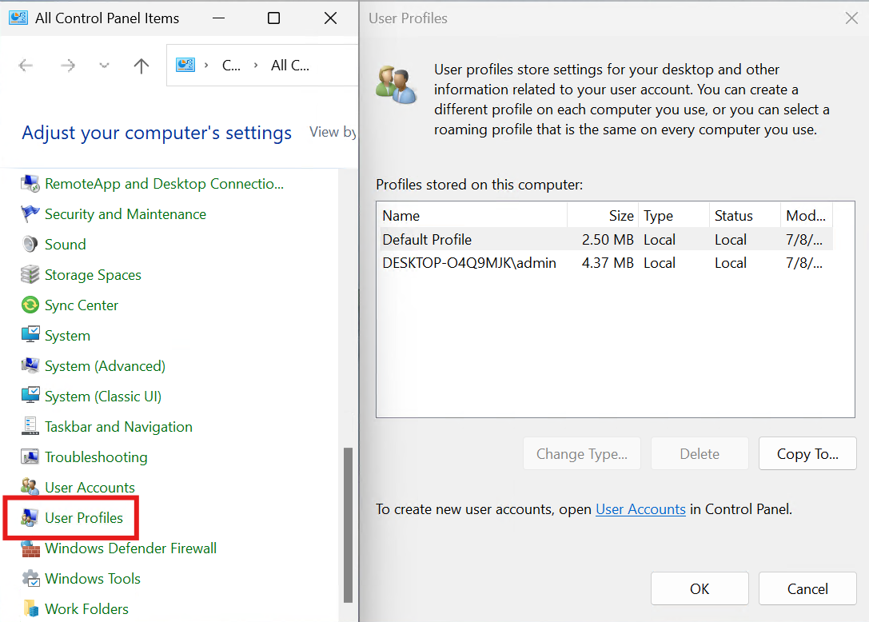This screenshot has height=622, width=869.
Task: Click the Control Panel vertical scrollbar thumb
Action: click(348, 524)
